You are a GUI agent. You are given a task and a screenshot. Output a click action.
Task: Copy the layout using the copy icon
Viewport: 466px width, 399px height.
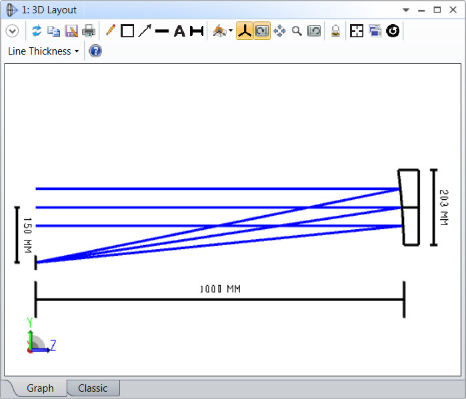pyautogui.click(x=53, y=31)
